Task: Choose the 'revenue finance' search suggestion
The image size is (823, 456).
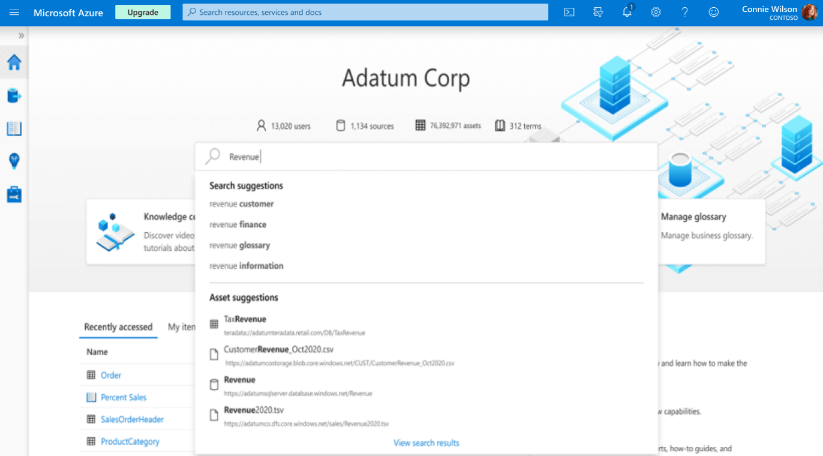Action: pos(238,224)
